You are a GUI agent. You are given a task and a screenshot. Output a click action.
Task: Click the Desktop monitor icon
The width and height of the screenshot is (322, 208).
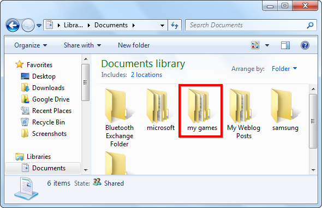pyautogui.click(x=25, y=76)
